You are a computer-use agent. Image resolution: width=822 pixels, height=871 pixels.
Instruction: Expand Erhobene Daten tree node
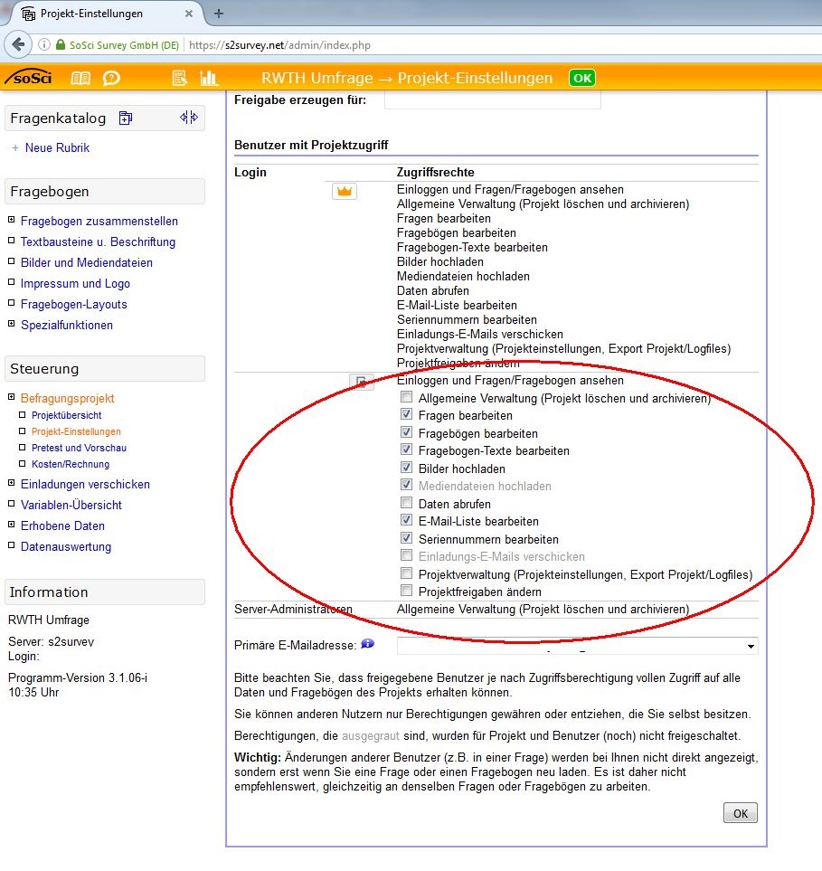11,525
